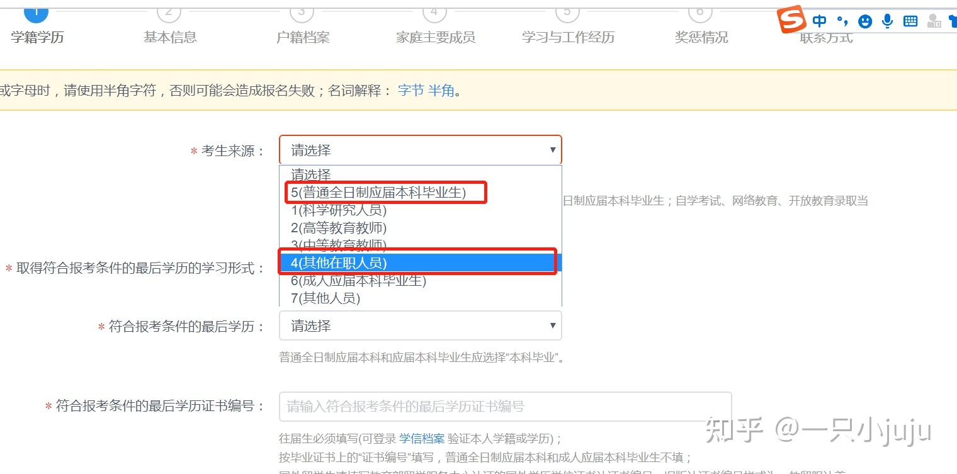This screenshot has height=474, width=957.
Task: Select 2(高等教育教师) option
Action: click(420, 228)
